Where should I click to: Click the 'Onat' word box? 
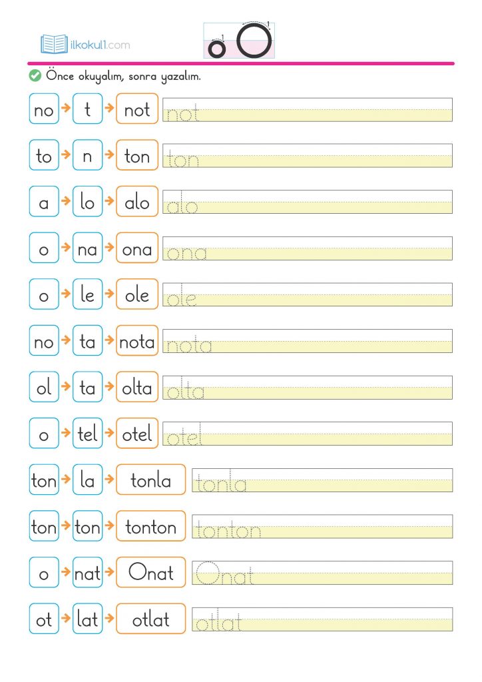pyautogui.click(x=151, y=573)
